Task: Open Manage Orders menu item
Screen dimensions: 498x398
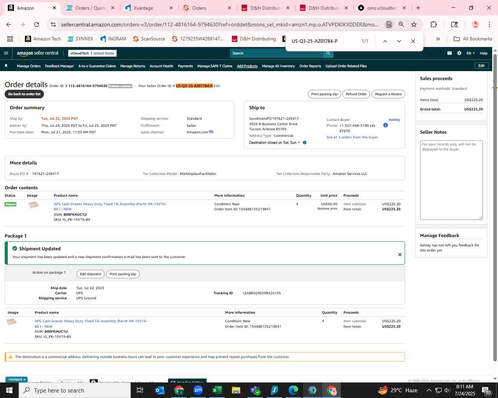Action: pyautogui.click(x=29, y=66)
